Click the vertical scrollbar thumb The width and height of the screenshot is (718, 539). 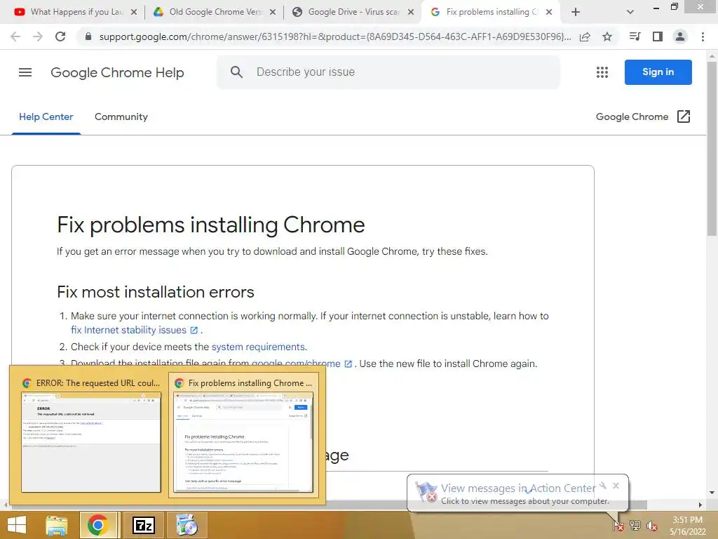pos(712,149)
